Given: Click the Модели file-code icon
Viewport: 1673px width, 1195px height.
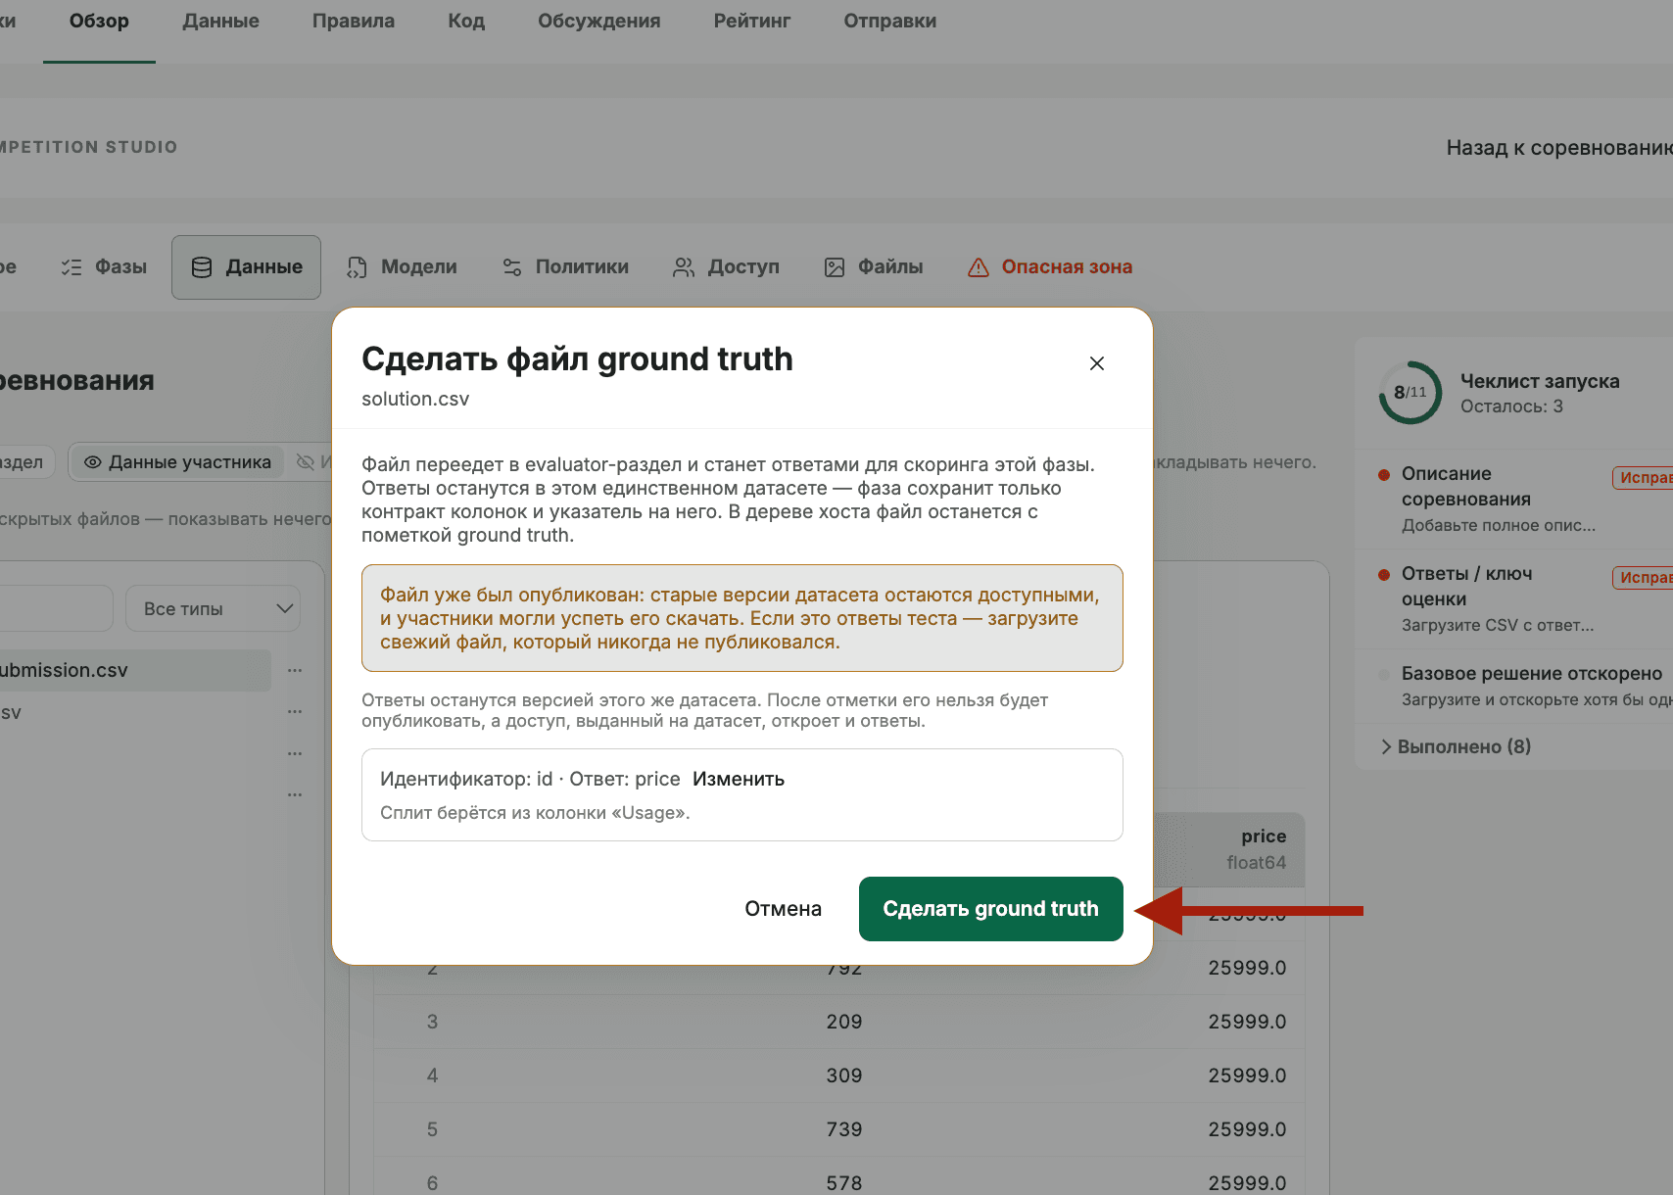Looking at the screenshot, I should (358, 267).
